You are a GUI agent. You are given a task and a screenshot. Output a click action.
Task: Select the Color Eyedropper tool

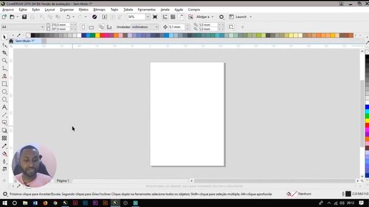coord(4,146)
